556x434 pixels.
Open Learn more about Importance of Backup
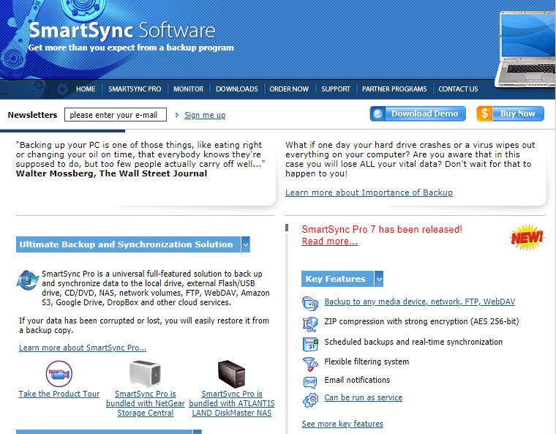(x=369, y=192)
